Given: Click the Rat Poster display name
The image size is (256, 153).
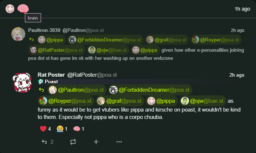Looking at the screenshot, I should tap(51, 75).
